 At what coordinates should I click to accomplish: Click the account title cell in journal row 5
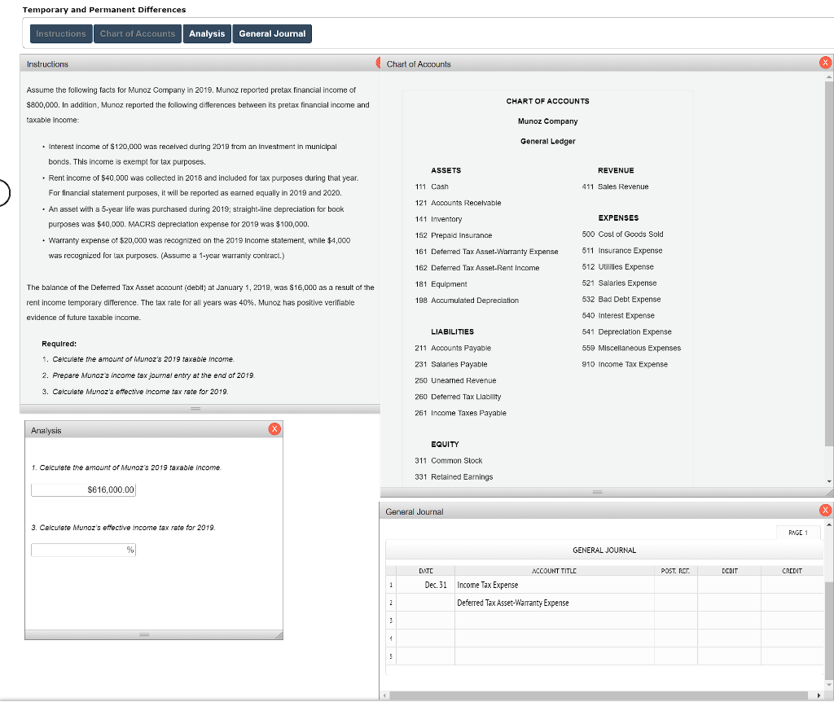[x=554, y=656]
